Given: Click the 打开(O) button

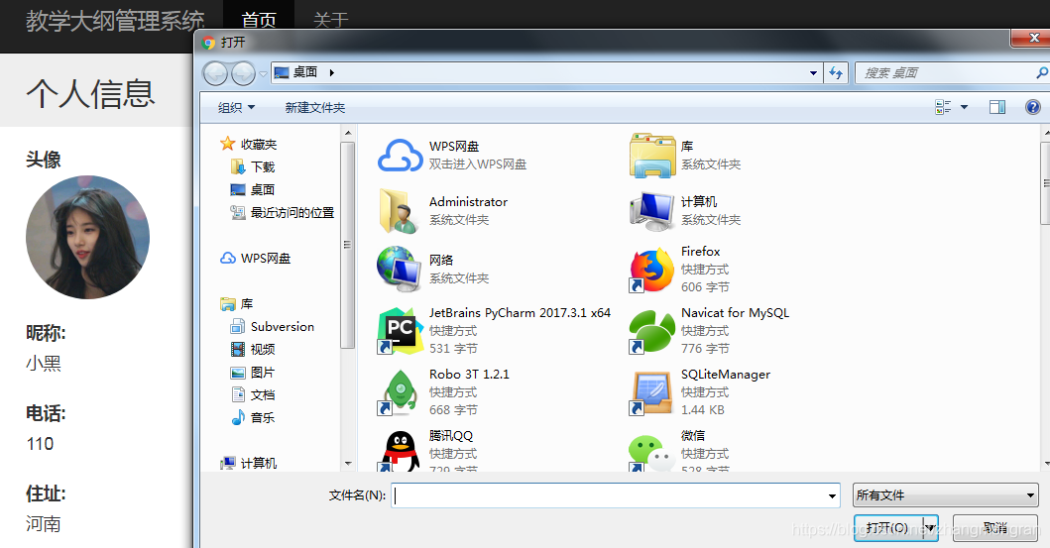Looking at the screenshot, I should [888, 528].
